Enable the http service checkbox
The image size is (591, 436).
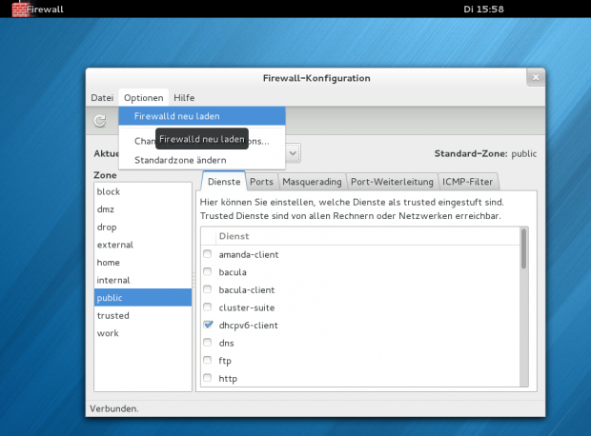click(x=208, y=377)
